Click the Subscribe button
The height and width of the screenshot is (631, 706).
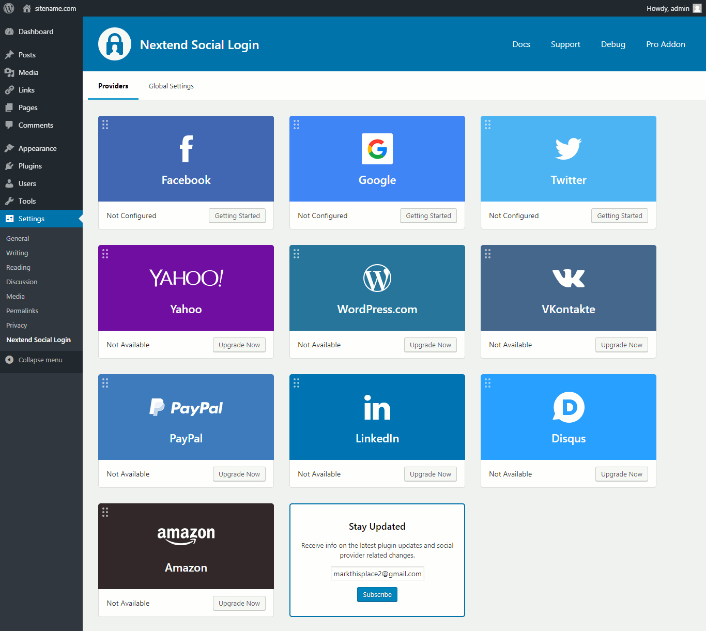(377, 594)
